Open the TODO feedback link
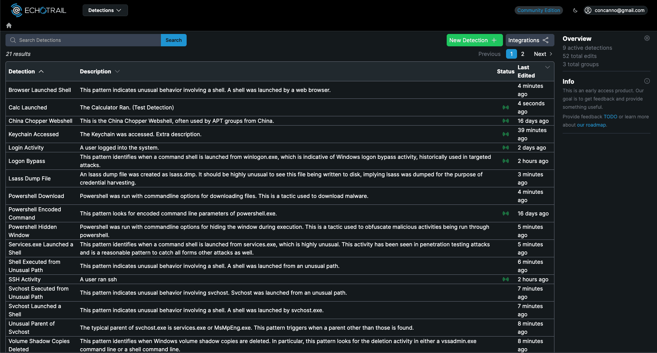The width and height of the screenshot is (657, 353). pos(610,117)
